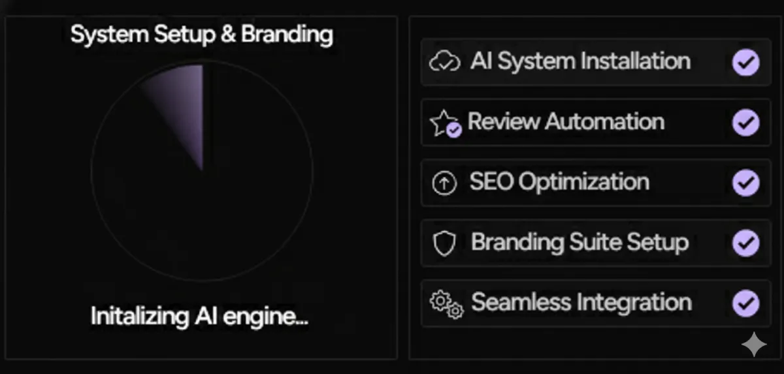Toggle the Review Automation checkmark
Image resolution: width=784 pixels, height=374 pixels.
point(745,123)
